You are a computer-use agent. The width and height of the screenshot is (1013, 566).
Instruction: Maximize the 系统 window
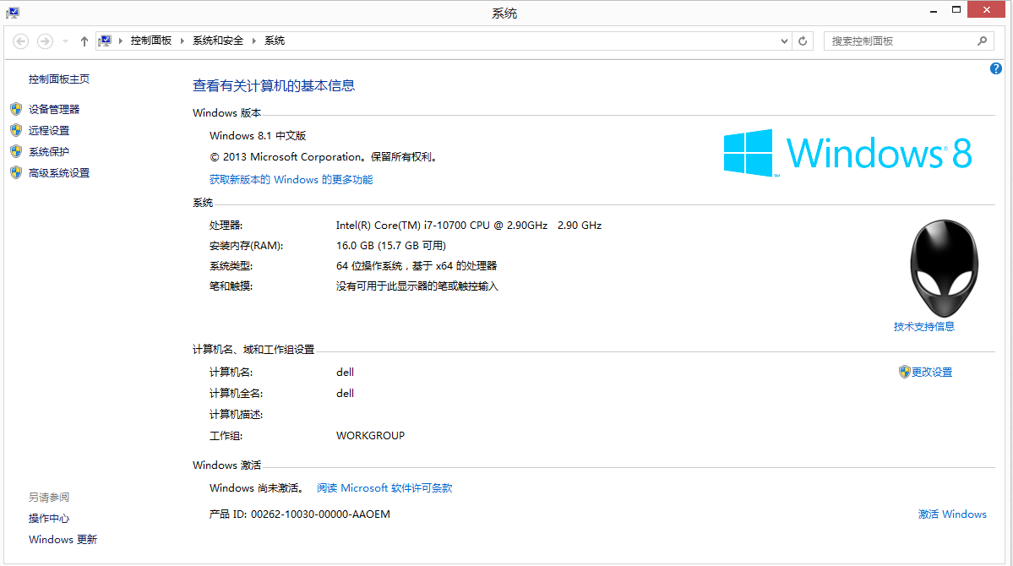956,9
